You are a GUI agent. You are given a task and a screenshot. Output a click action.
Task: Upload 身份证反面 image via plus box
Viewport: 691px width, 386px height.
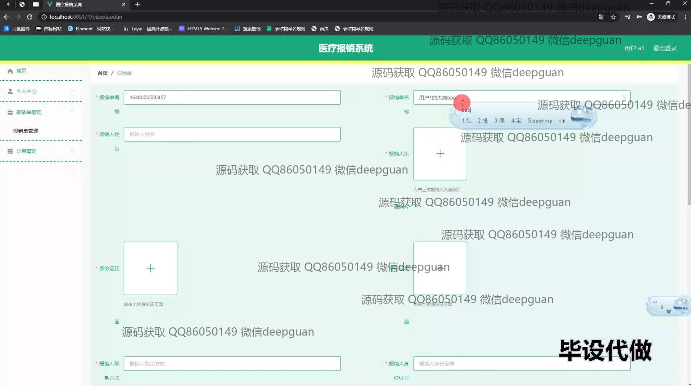coord(440,268)
